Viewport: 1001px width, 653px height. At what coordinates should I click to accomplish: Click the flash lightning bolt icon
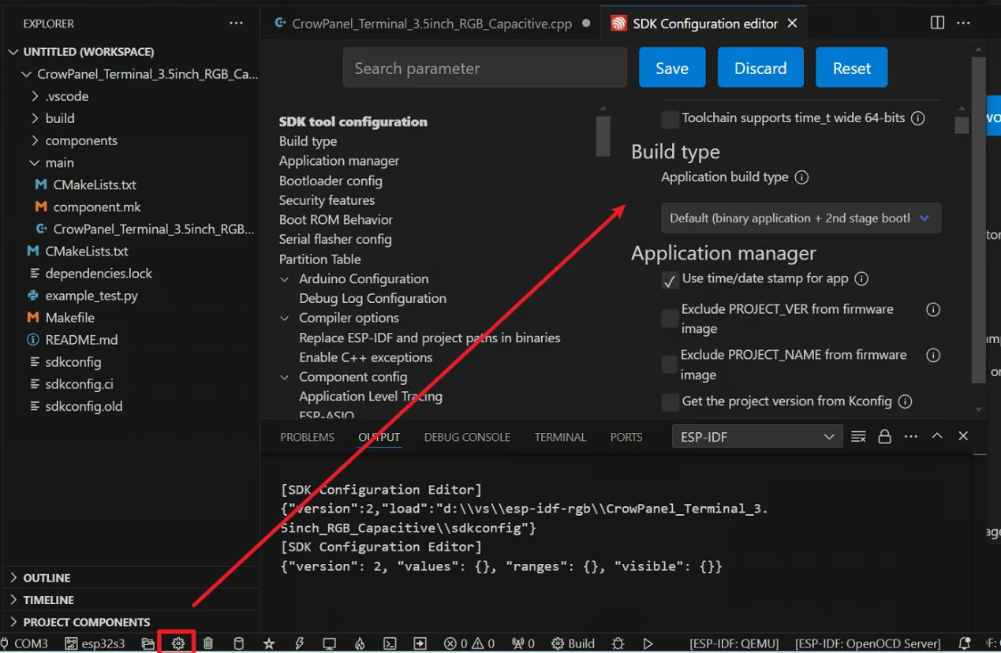tap(299, 644)
